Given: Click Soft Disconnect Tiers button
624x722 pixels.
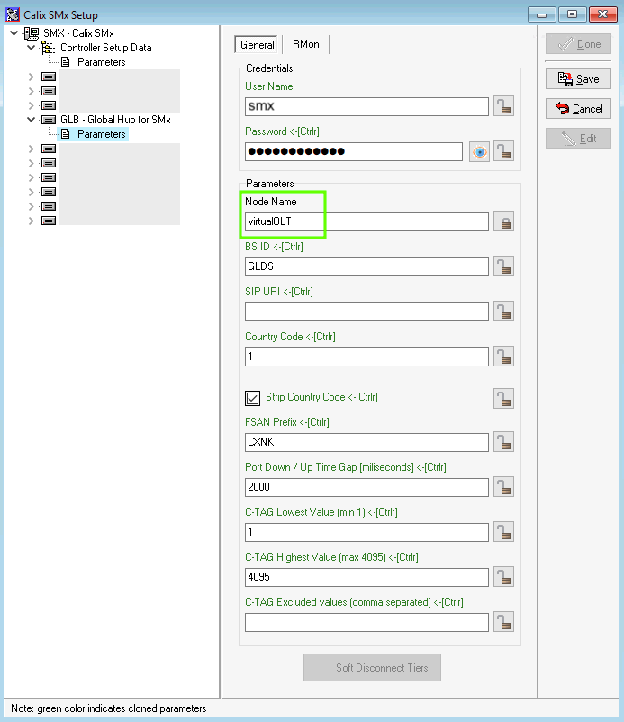Looking at the screenshot, I should point(372,668).
